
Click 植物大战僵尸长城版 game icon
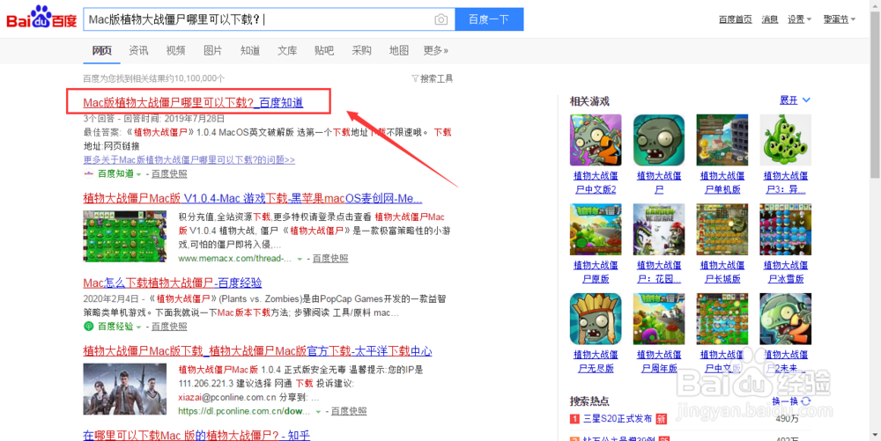tap(722, 230)
